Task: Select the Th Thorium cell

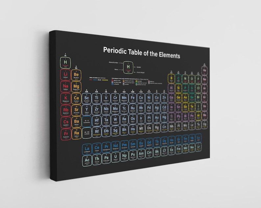Action: point(97,160)
